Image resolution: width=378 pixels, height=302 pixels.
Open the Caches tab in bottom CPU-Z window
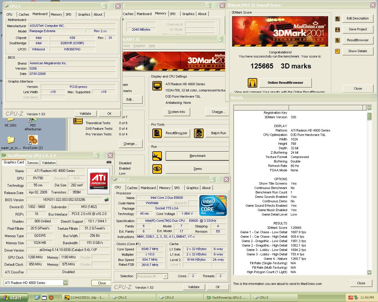pos(132,188)
